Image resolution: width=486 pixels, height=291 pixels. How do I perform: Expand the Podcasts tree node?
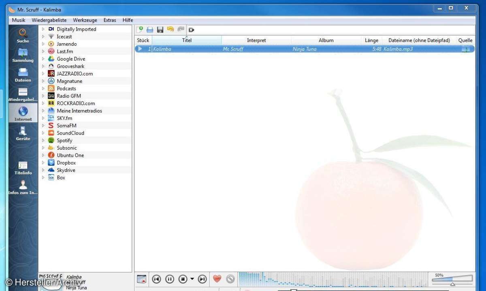pyautogui.click(x=43, y=89)
